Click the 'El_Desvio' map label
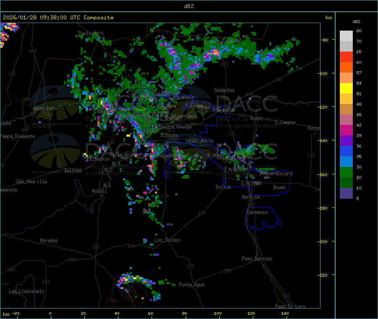This screenshot has width=378, height=319. pyautogui.click(x=98, y=159)
